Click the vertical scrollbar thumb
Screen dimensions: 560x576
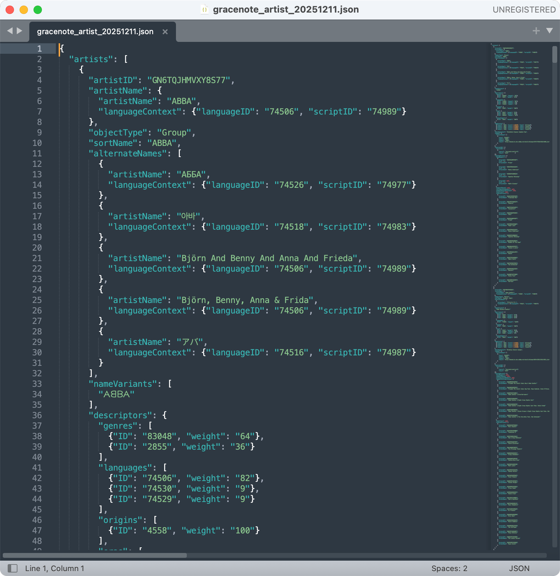click(x=554, y=54)
